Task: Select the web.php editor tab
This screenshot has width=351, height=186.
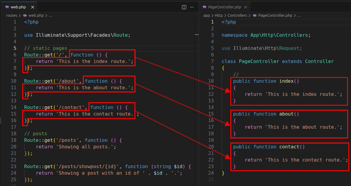Action: (19, 7)
